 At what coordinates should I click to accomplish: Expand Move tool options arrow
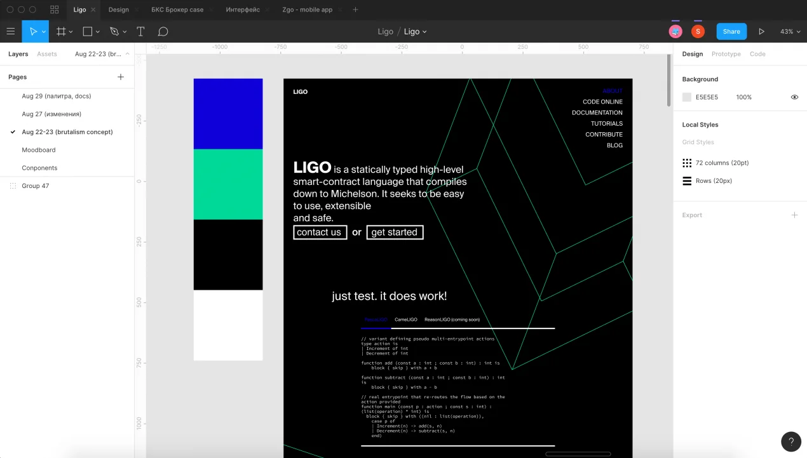[x=44, y=32]
